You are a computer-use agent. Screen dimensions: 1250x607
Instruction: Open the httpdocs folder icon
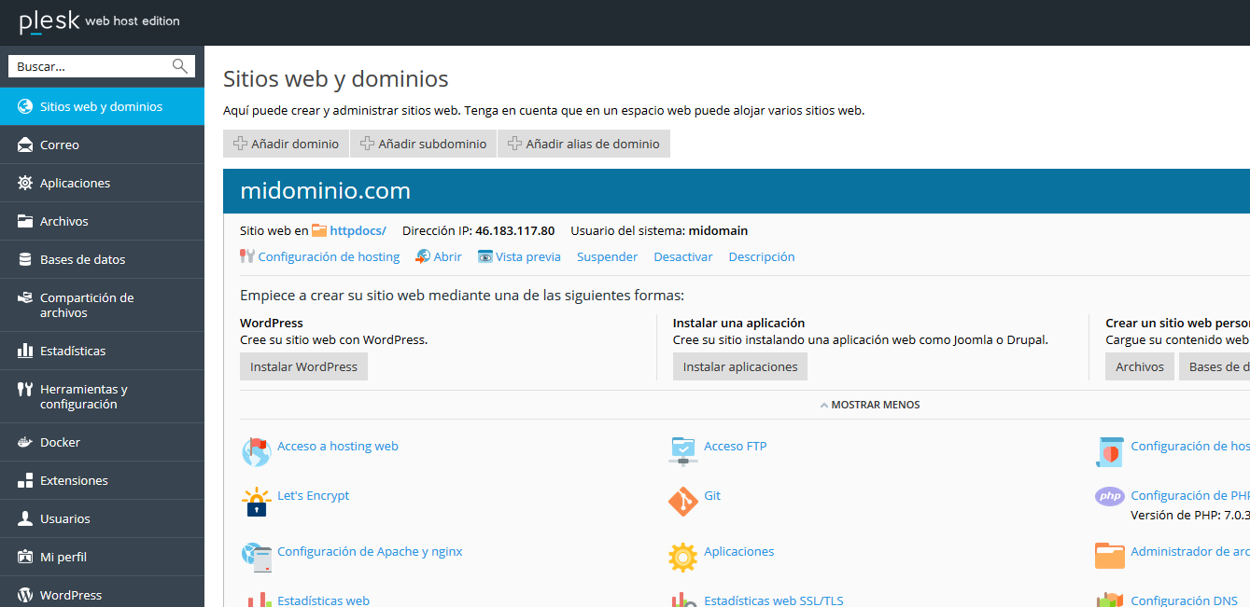tap(319, 230)
